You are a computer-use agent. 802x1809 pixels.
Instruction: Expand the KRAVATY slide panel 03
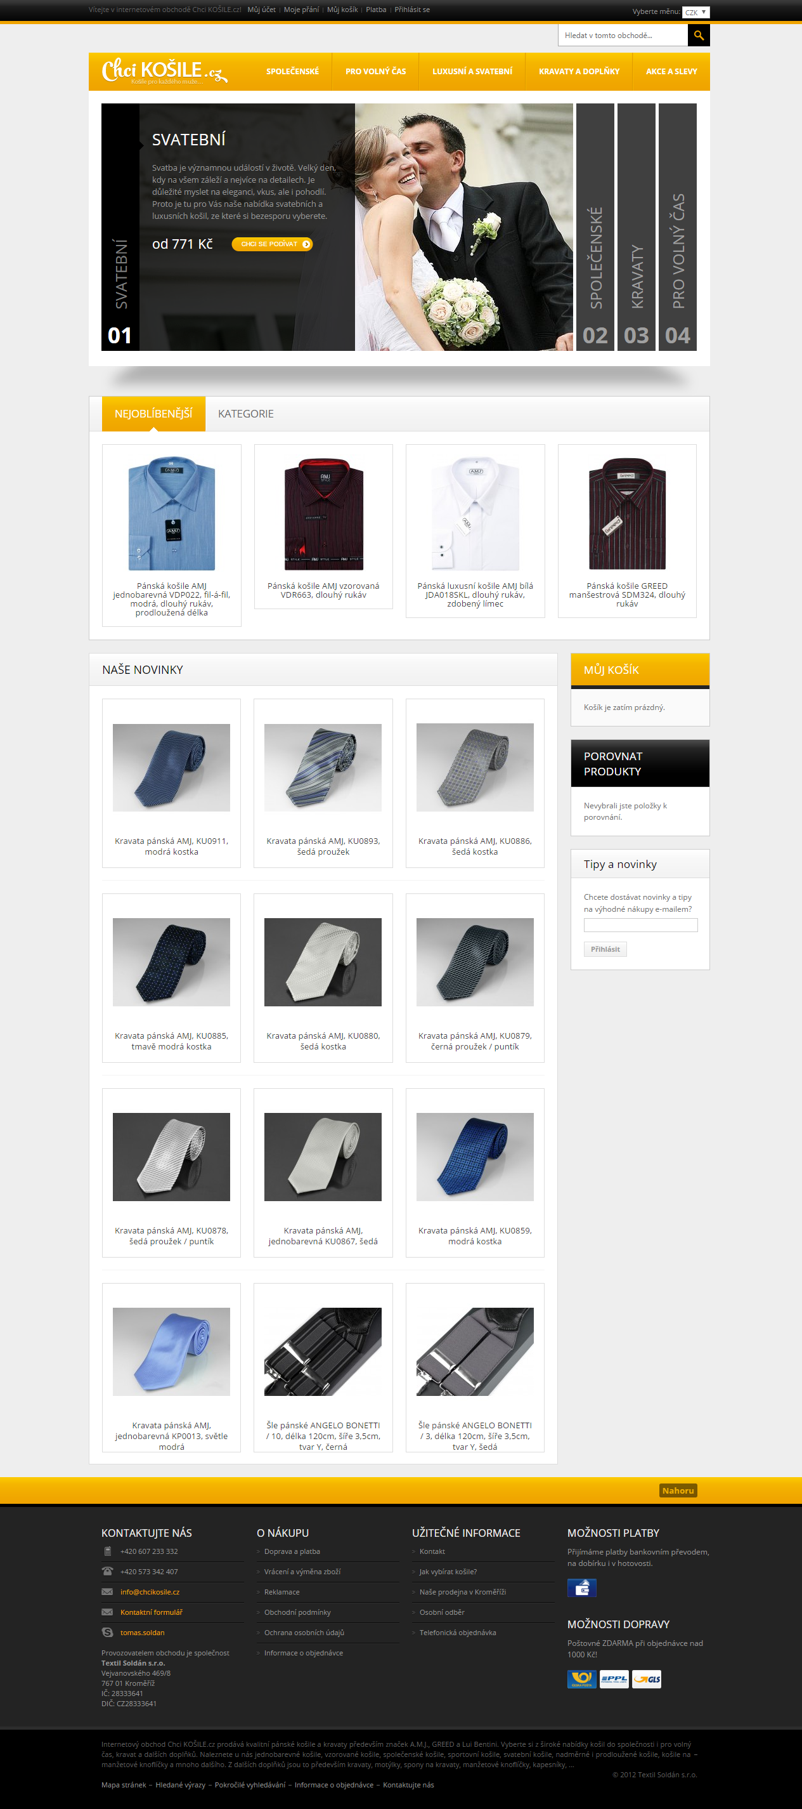pyautogui.click(x=637, y=227)
